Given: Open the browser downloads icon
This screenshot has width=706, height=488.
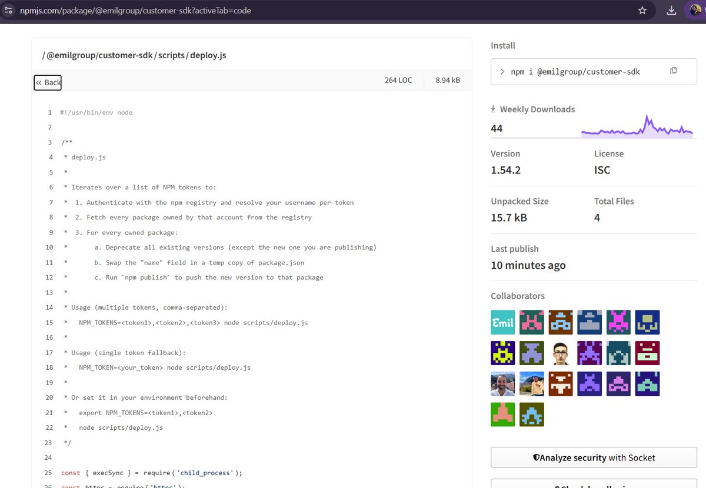Looking at the screenshot, I should [671, 10].
